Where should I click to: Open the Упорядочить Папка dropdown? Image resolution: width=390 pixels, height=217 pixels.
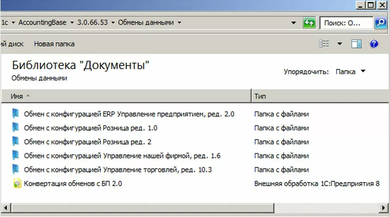pos(350,72)
